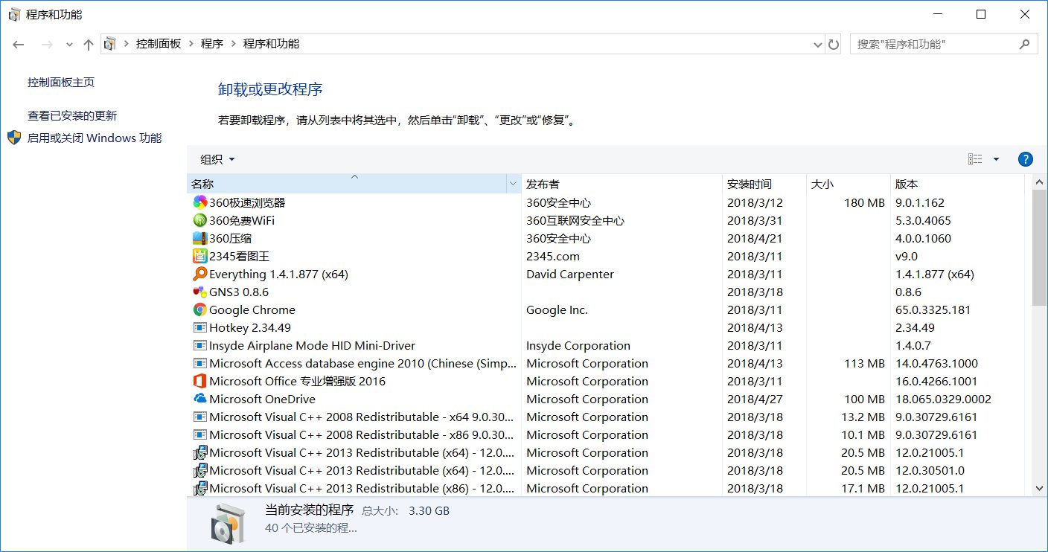Image resolution: width=1048 pixels, height=552 pixels.
Task: Go to 控制面板 in the breadcrumb
Action: [x=159, y=44]
